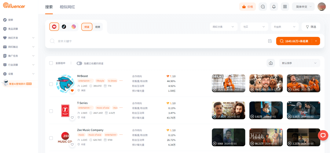This screenshot has height=153, width=330.
Task: Select the YouTube platform icon
Action: (54, 27)
